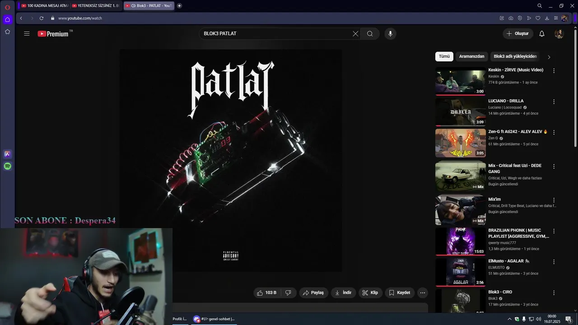Dislike the video
Screen dimensions: 578x325
point(288,292)
